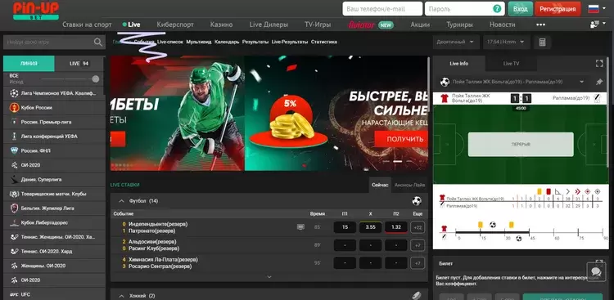Viewport: 614px width, 300px height.
Task: Click the password help question icon
Action: point(497,9)
